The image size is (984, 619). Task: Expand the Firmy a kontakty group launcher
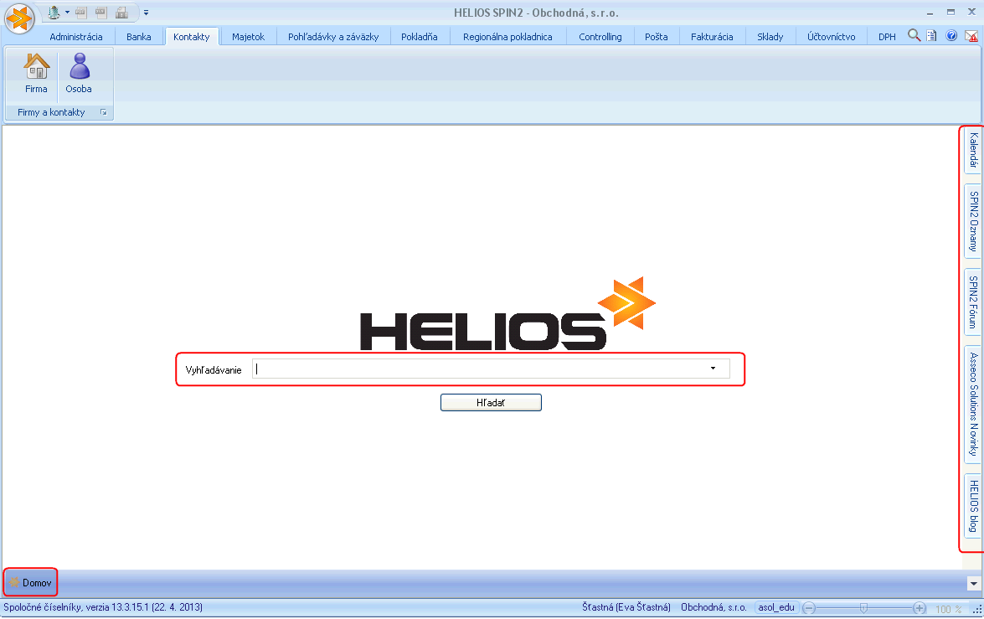coord(104,112)
